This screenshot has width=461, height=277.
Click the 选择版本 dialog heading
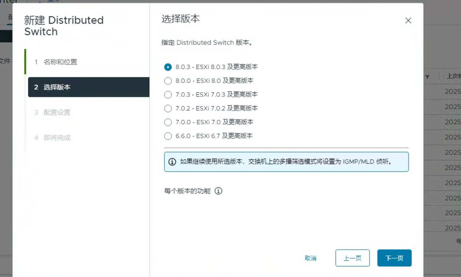pyautogui.click(x=181, y=19)
